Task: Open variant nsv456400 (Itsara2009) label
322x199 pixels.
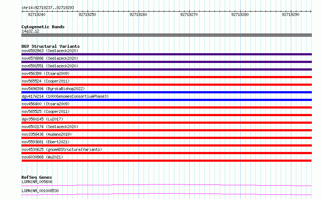Action: [x=46, y=104]
